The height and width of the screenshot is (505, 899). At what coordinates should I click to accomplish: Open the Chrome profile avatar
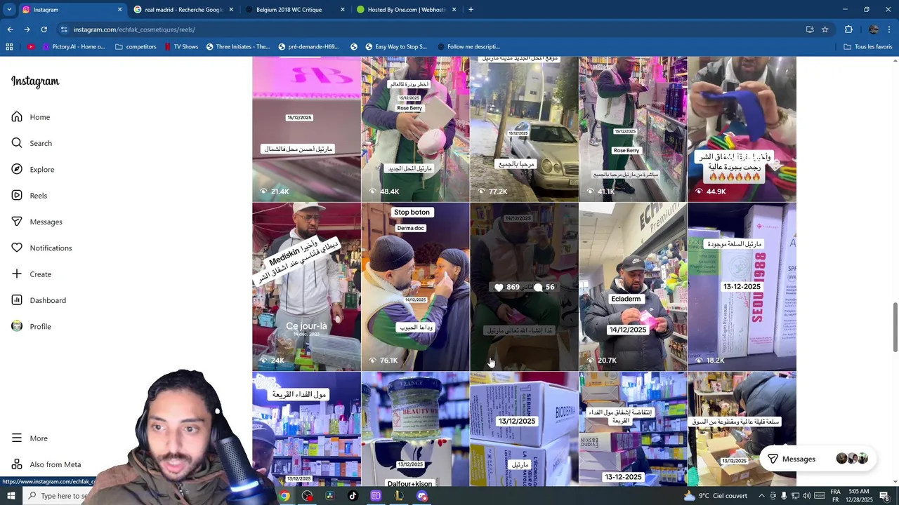[874, 29]
